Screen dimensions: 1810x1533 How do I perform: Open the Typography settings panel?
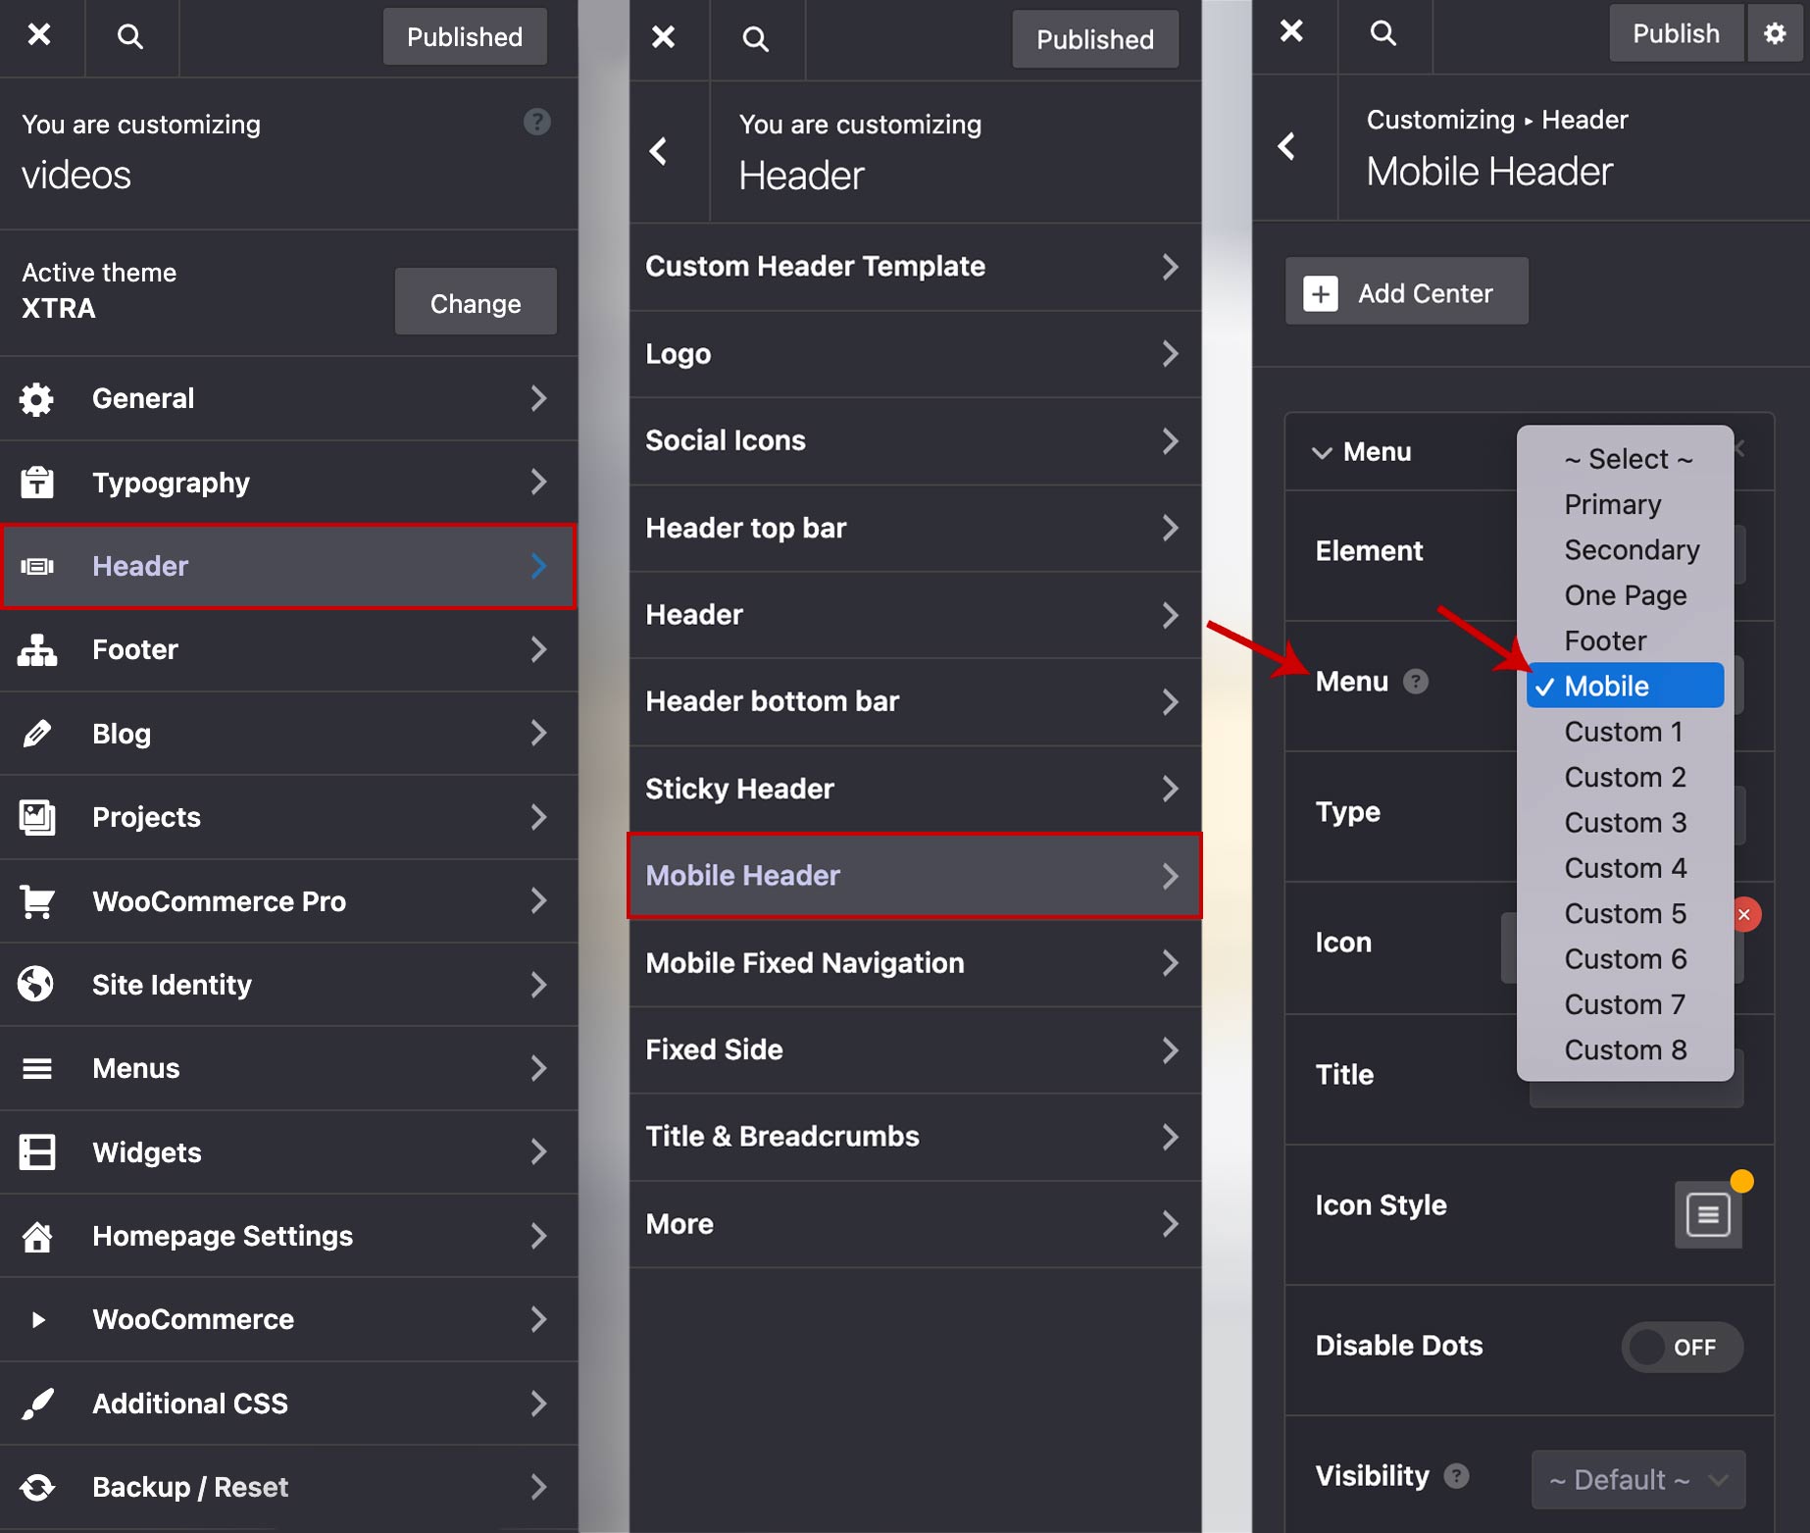click(x=288, y=483)
